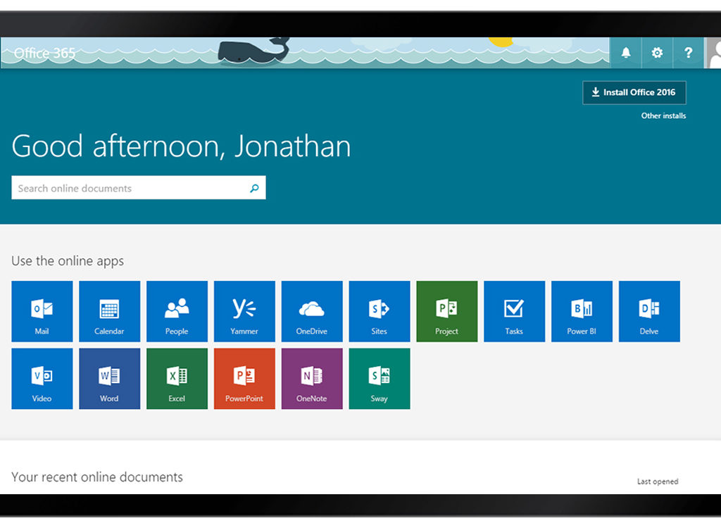Image resolution: width=721 pixels, height=528 pixels.
Task: Open the Other installs link
Action: click(663, 116)
